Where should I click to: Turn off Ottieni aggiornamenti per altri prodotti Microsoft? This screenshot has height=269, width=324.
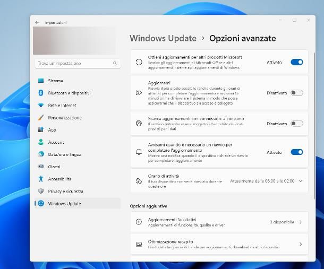pos(297,62)
